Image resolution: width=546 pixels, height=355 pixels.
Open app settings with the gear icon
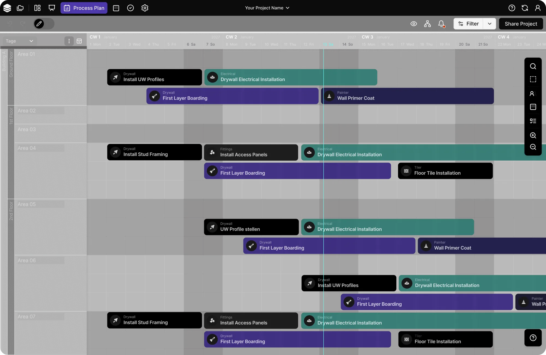145,8
